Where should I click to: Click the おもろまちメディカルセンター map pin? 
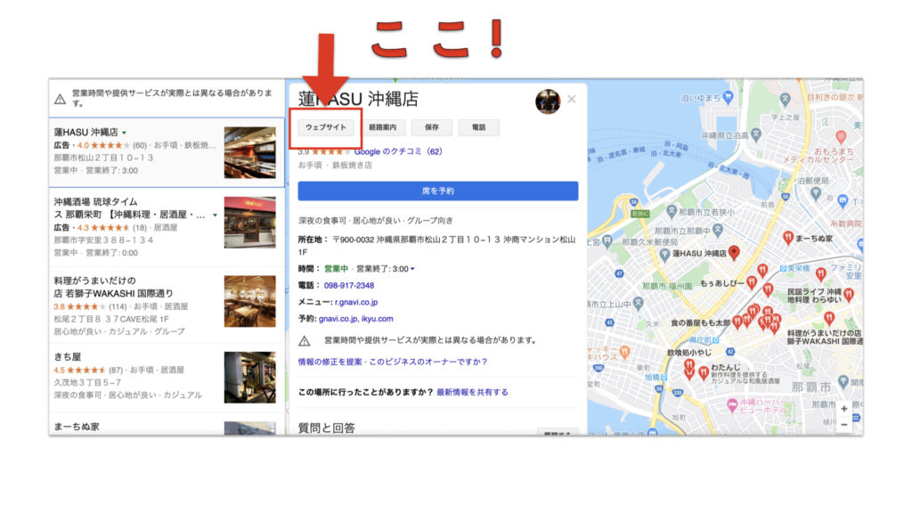pos(841,137)
